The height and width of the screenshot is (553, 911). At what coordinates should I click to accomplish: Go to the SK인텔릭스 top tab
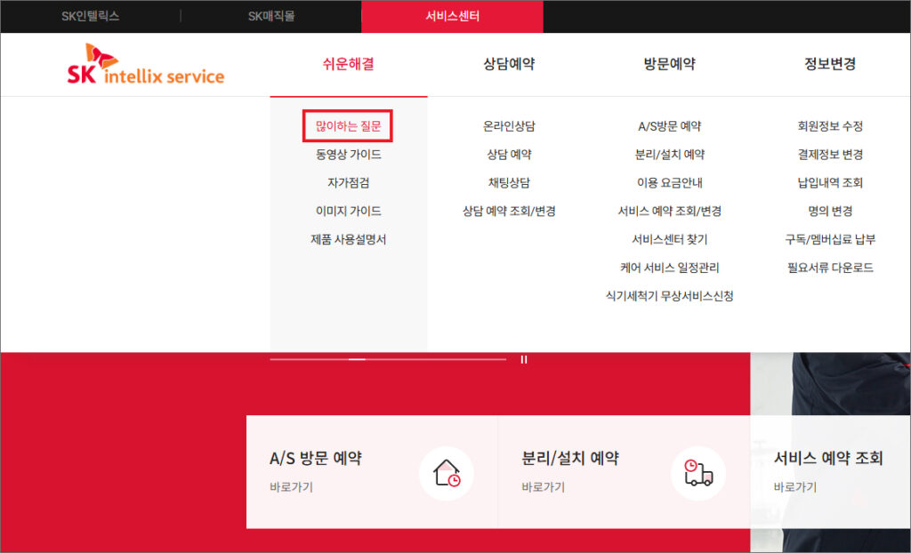click(91, 16)
